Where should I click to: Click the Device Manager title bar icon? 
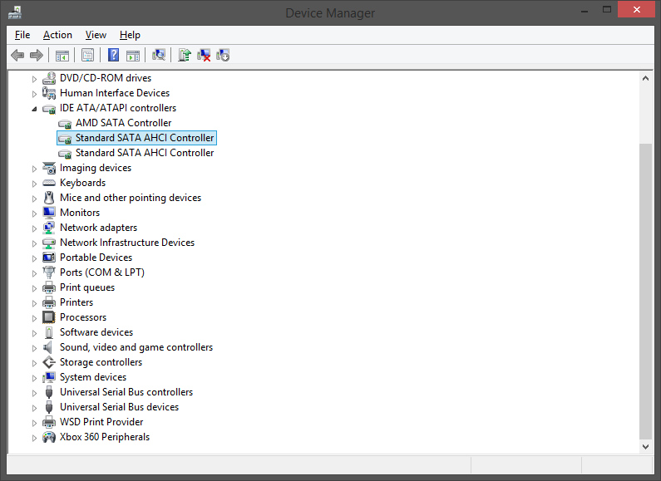[15, 12]
